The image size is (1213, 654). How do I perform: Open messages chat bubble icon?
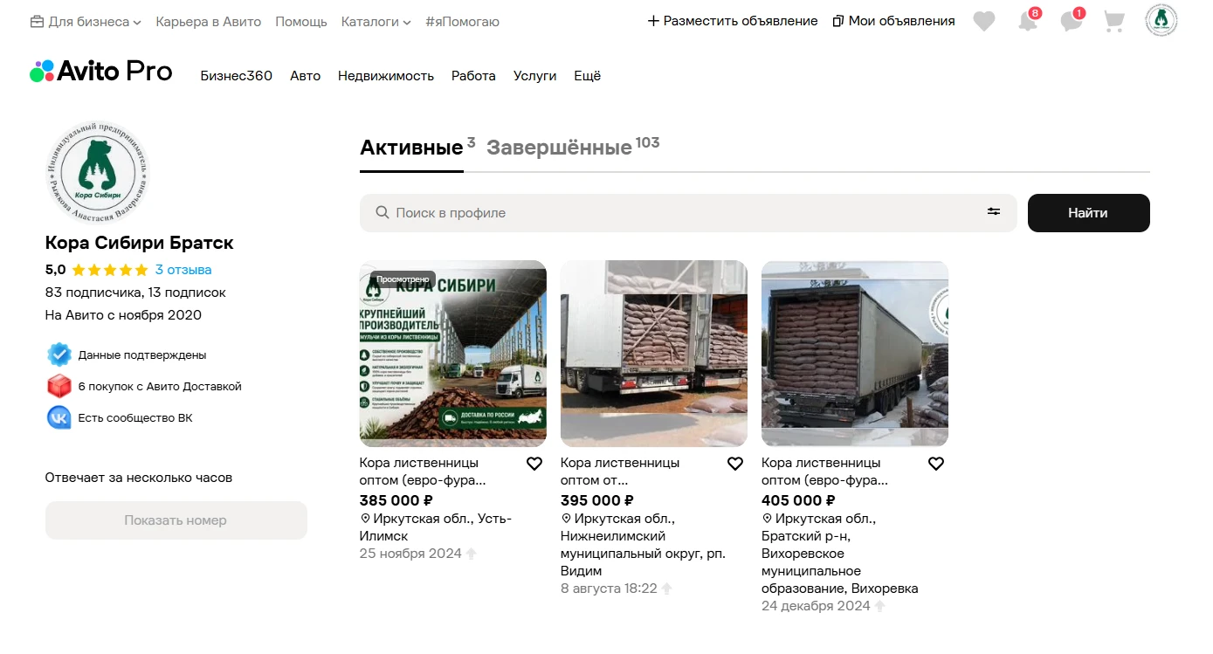tap(1072, 20)
